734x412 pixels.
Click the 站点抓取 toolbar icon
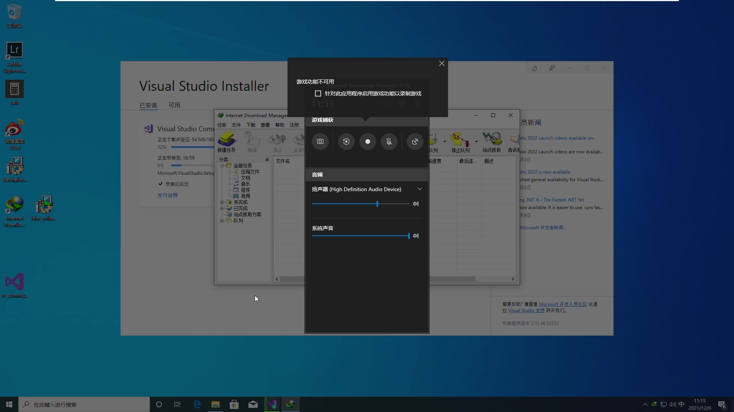coord(492,142)
